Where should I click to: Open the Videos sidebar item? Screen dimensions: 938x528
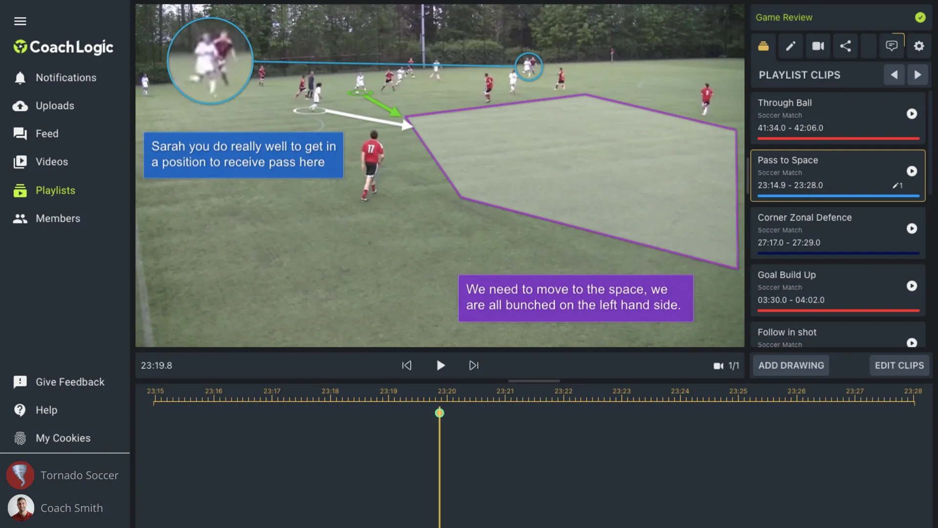click(51, 162)
